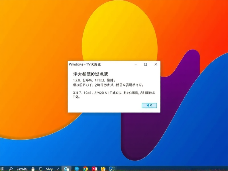The height and width of the screenshot is (171, 228).
Task: Launch the blue globe browser app
Action: tap(76, 168)
